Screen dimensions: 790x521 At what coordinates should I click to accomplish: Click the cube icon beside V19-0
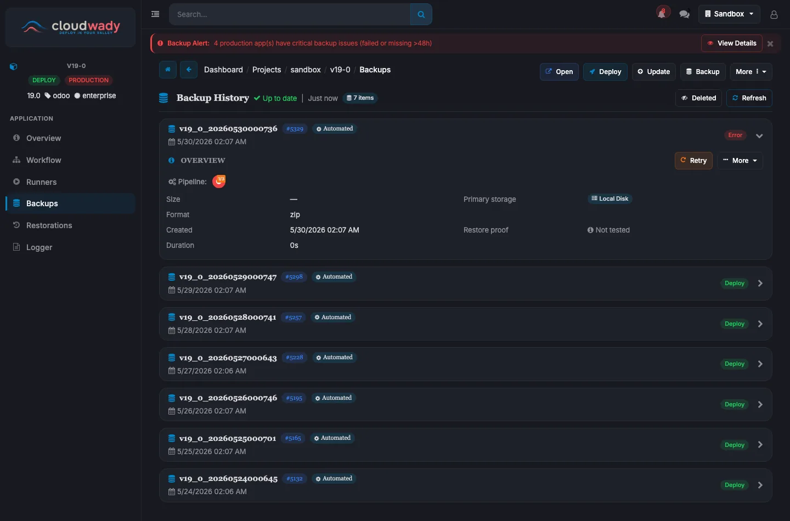pyautogui.click(x=14, y=66)
